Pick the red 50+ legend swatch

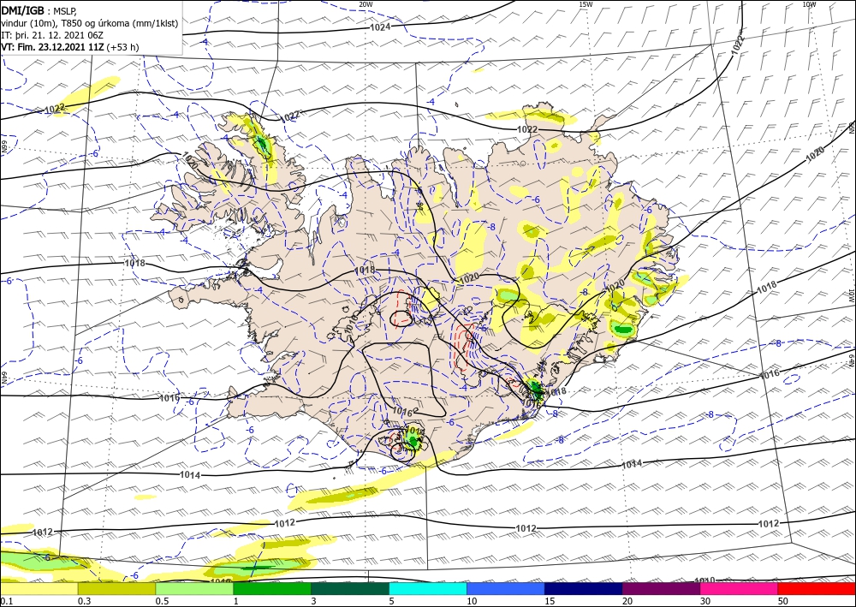[x=817, y=588]
